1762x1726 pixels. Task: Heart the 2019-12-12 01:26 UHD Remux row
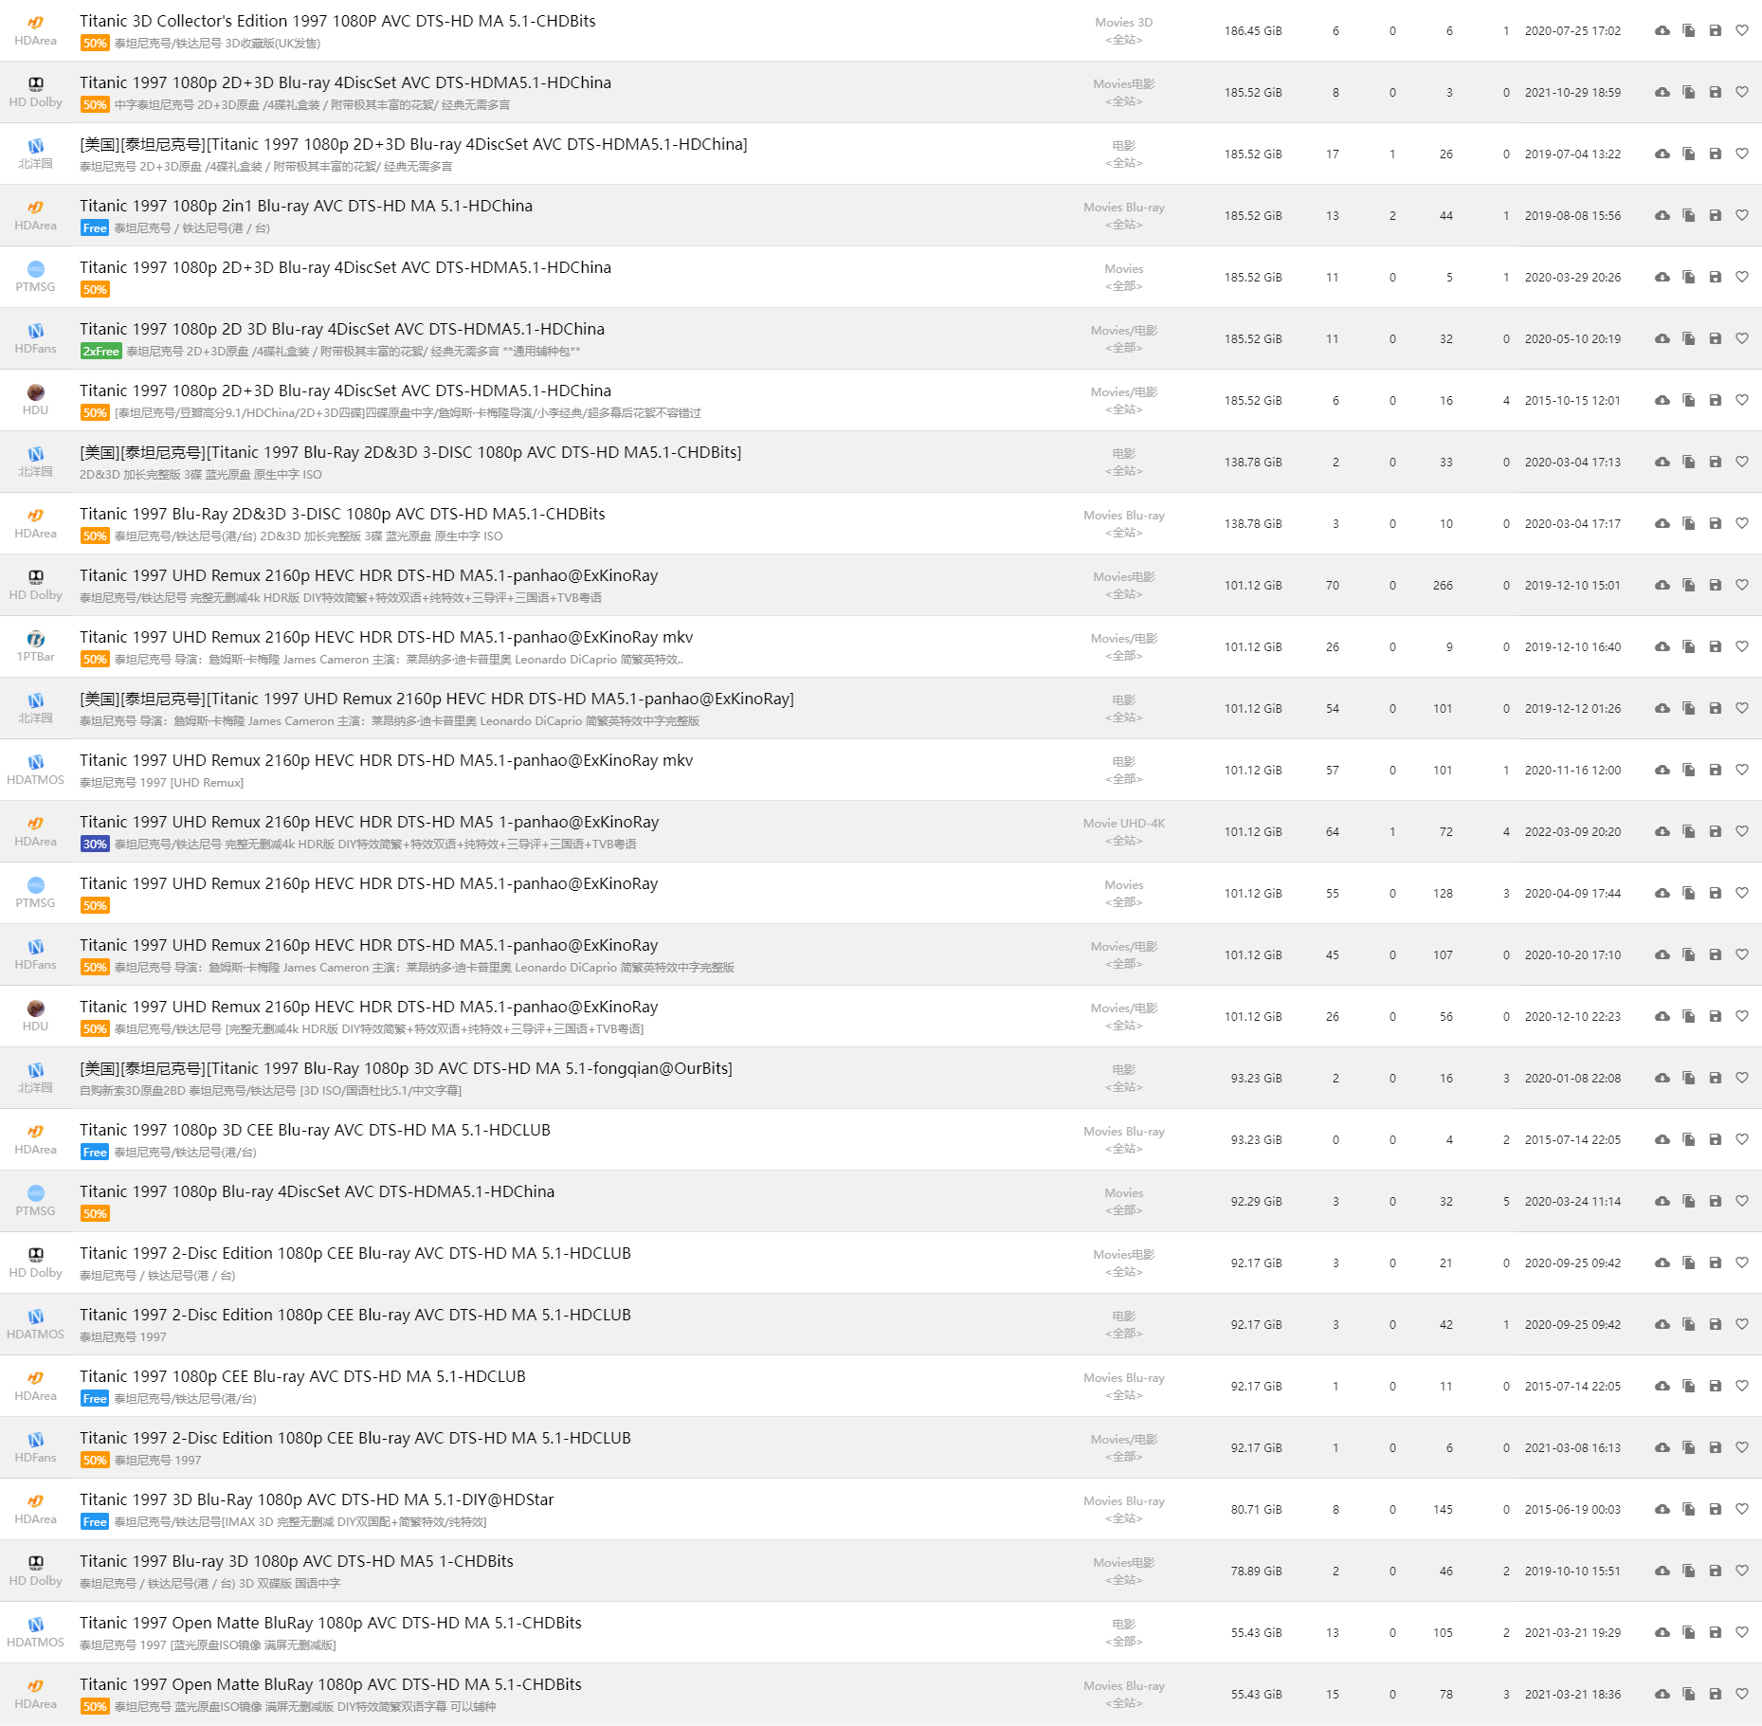[1742, 709]
